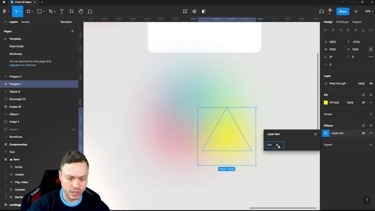Click the Align left icon

326,30
